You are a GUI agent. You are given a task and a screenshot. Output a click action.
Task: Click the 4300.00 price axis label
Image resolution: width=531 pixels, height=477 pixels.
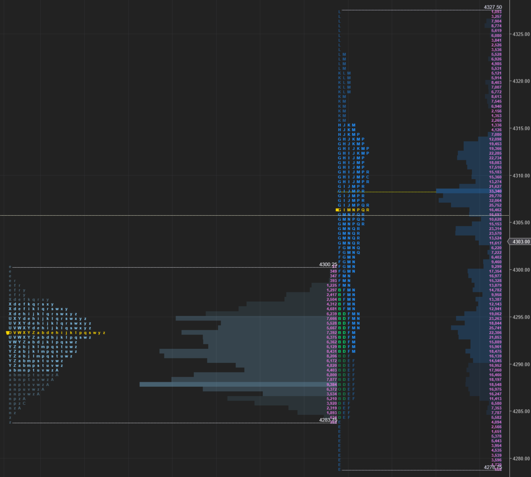[521, 270]
